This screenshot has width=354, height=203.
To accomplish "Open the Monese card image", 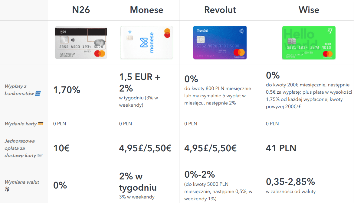I will pyautogui.click(x=147, y=43).
